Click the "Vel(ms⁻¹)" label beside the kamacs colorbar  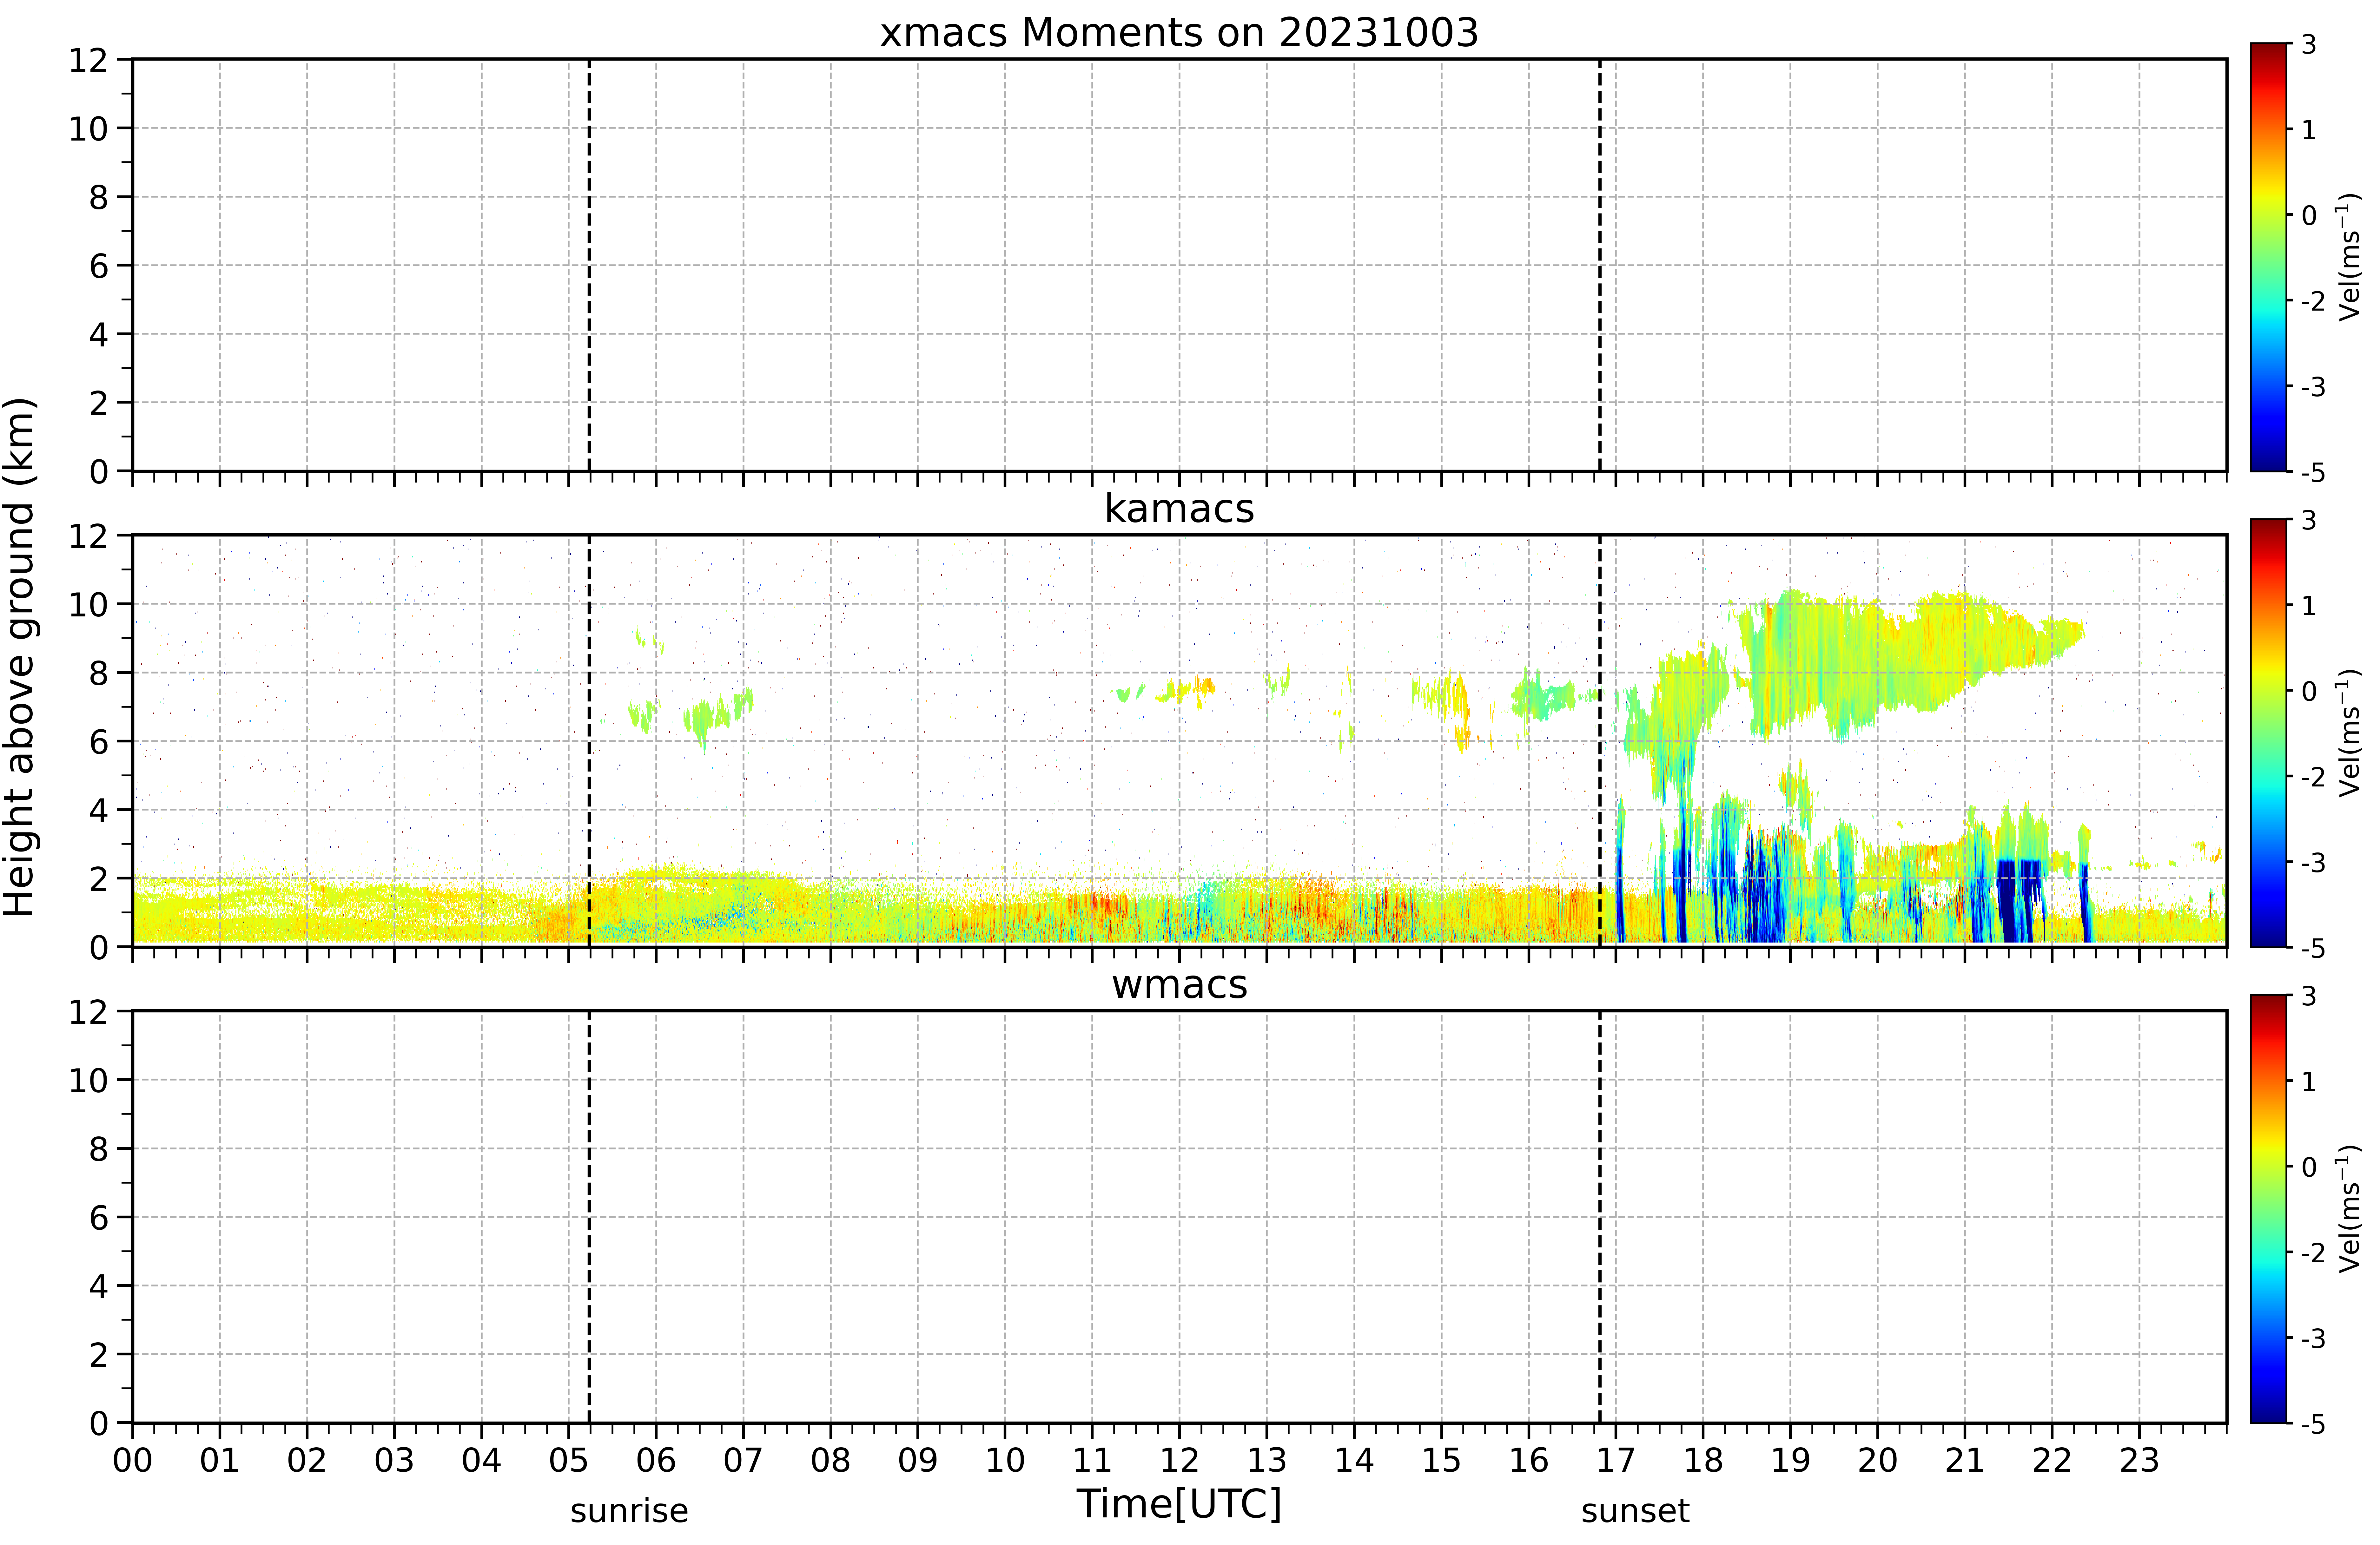point(2349,733)
